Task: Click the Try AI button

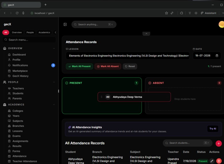Action: click(213, 129)
